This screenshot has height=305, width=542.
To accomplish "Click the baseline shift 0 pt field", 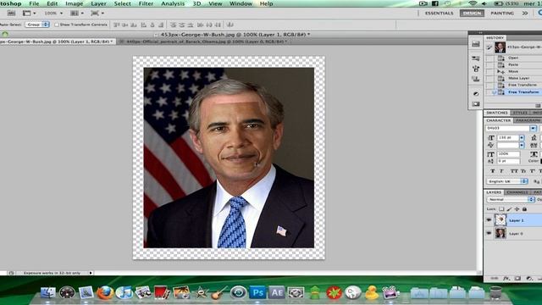I will (508, 161).
